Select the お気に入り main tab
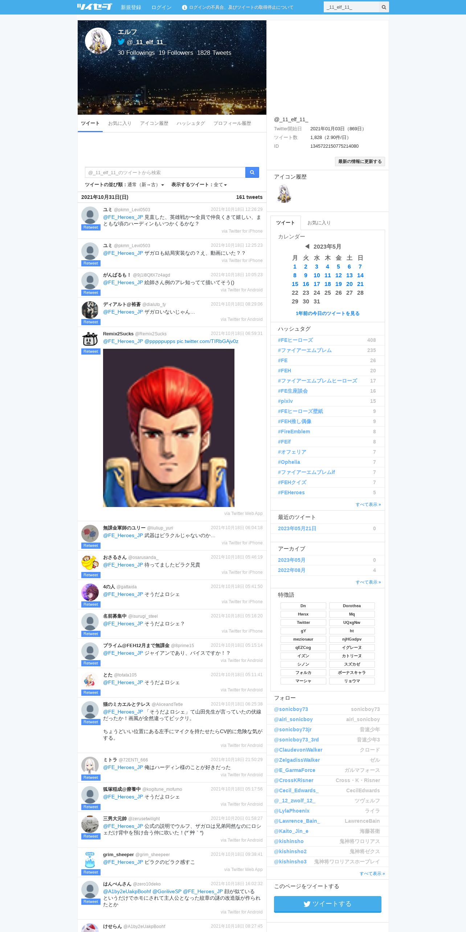This screenshot has width=466, height=932. [120, 123]
